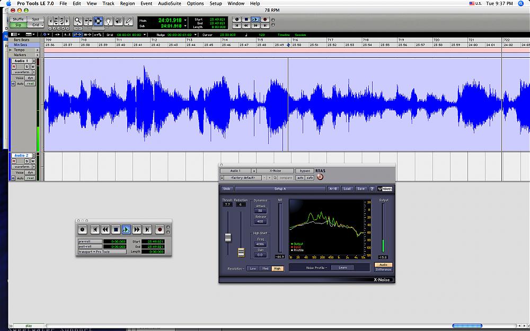Viewport: 530px width, 331px height.
Task: Set X-Noise resolution to Med
Action: [x=266, y=269]
